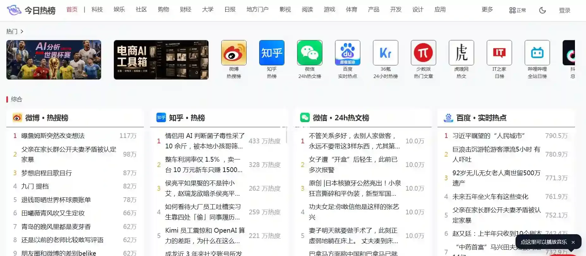
Task: Click the 微博 icon in the card header
Action: pyautogui.click(x=17, y=118)
